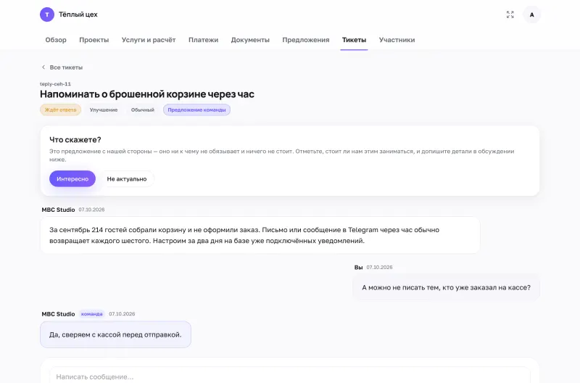Click the description text under Что скажете?
The width and height of the screenshot is (580, 383).
click(281, 155)
